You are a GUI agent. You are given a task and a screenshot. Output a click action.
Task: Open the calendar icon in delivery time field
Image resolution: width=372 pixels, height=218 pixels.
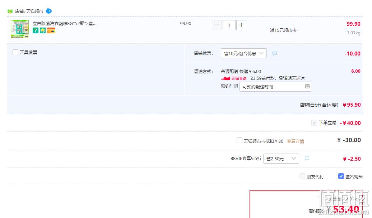pyautogui.click(x=307, y=86)
